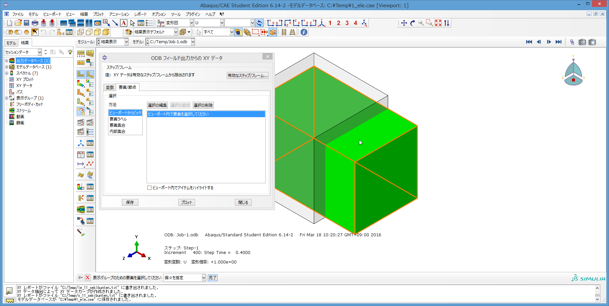Viewport: 609px width, 306px height.
Task: Click the arrow annotation tool icon
Action: tap(115, 23)
